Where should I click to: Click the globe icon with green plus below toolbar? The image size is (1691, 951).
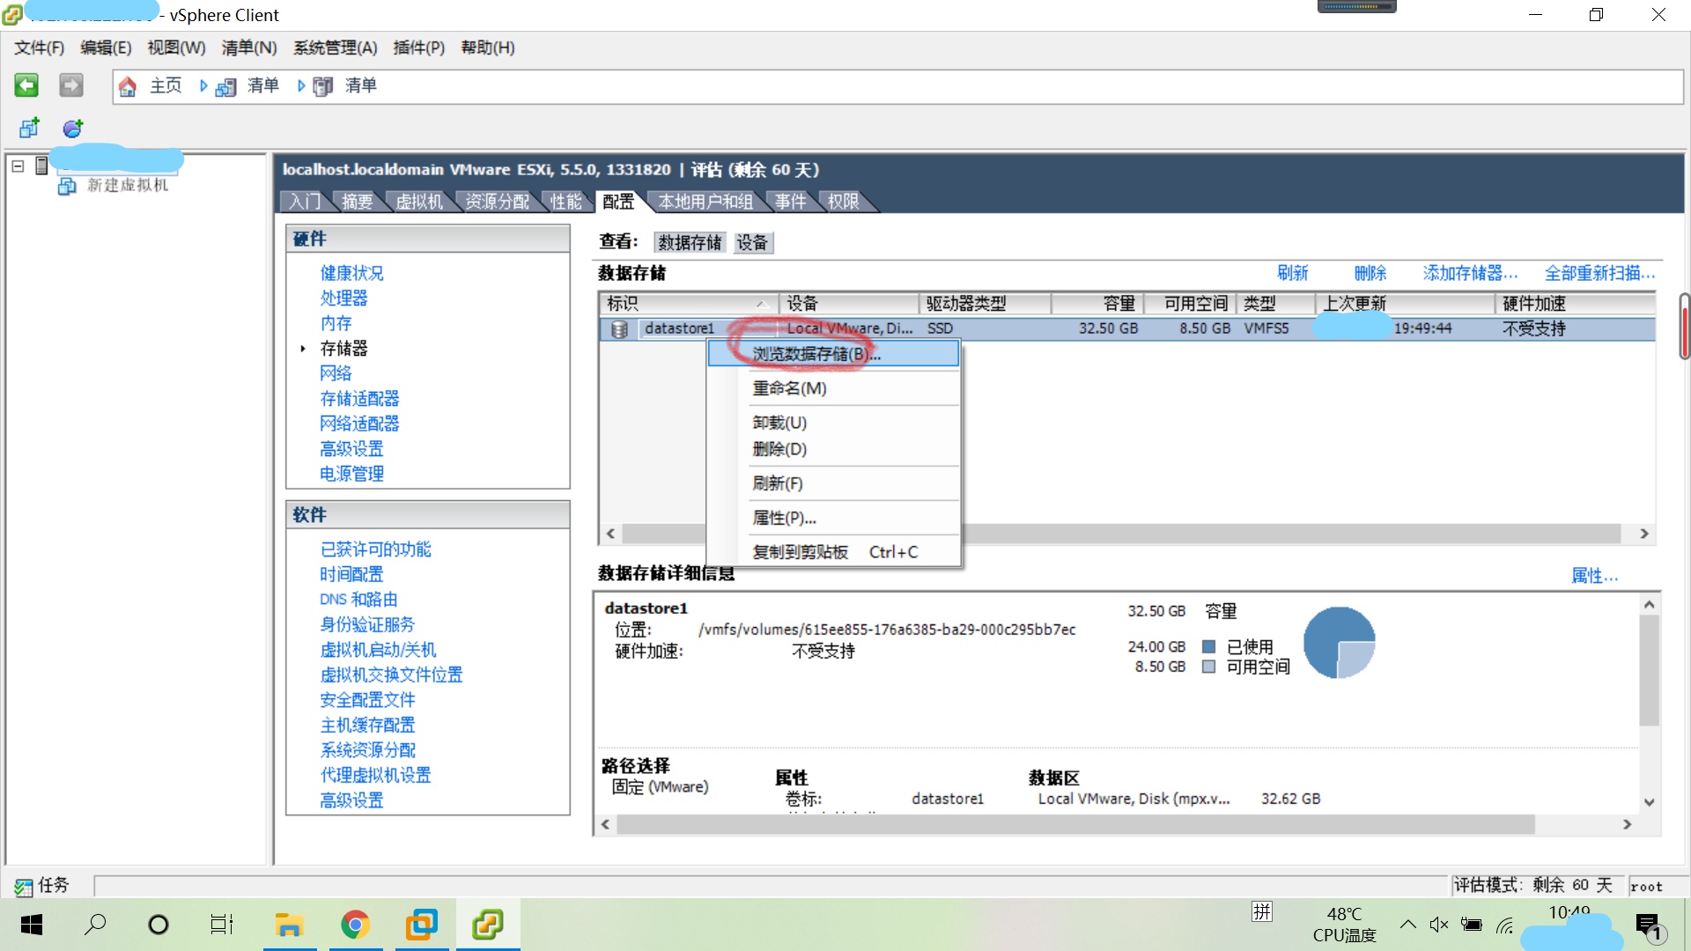(71, 128)
